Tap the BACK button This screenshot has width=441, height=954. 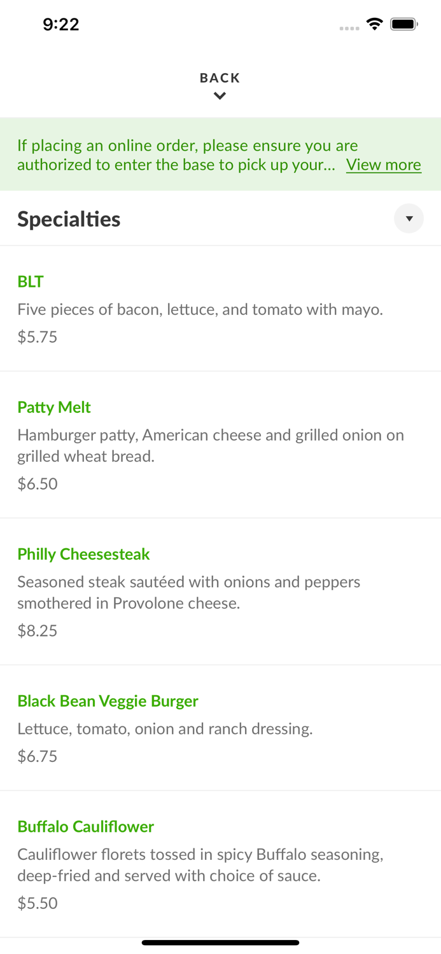[x=220, y=78]
